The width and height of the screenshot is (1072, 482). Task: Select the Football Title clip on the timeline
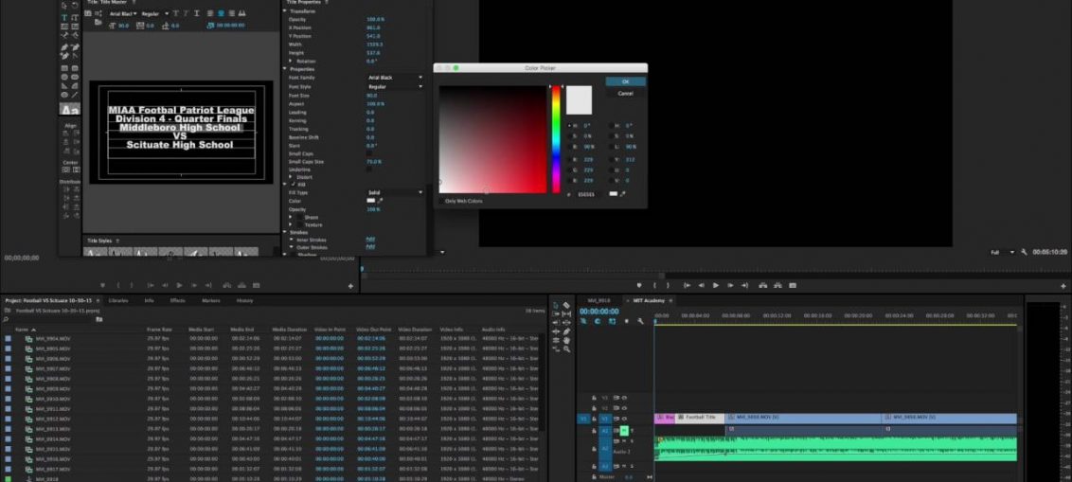click(700, 417)
